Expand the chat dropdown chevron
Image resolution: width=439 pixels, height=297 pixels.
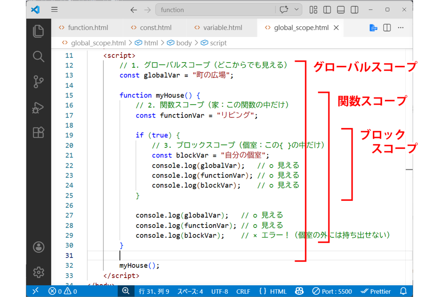coord(296,10)
